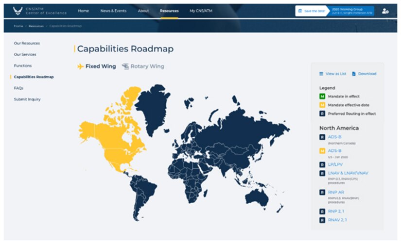The width and height of the screenshot is (401, 244).
Task: Click the Download file icon
Action: tap(354, 74)
